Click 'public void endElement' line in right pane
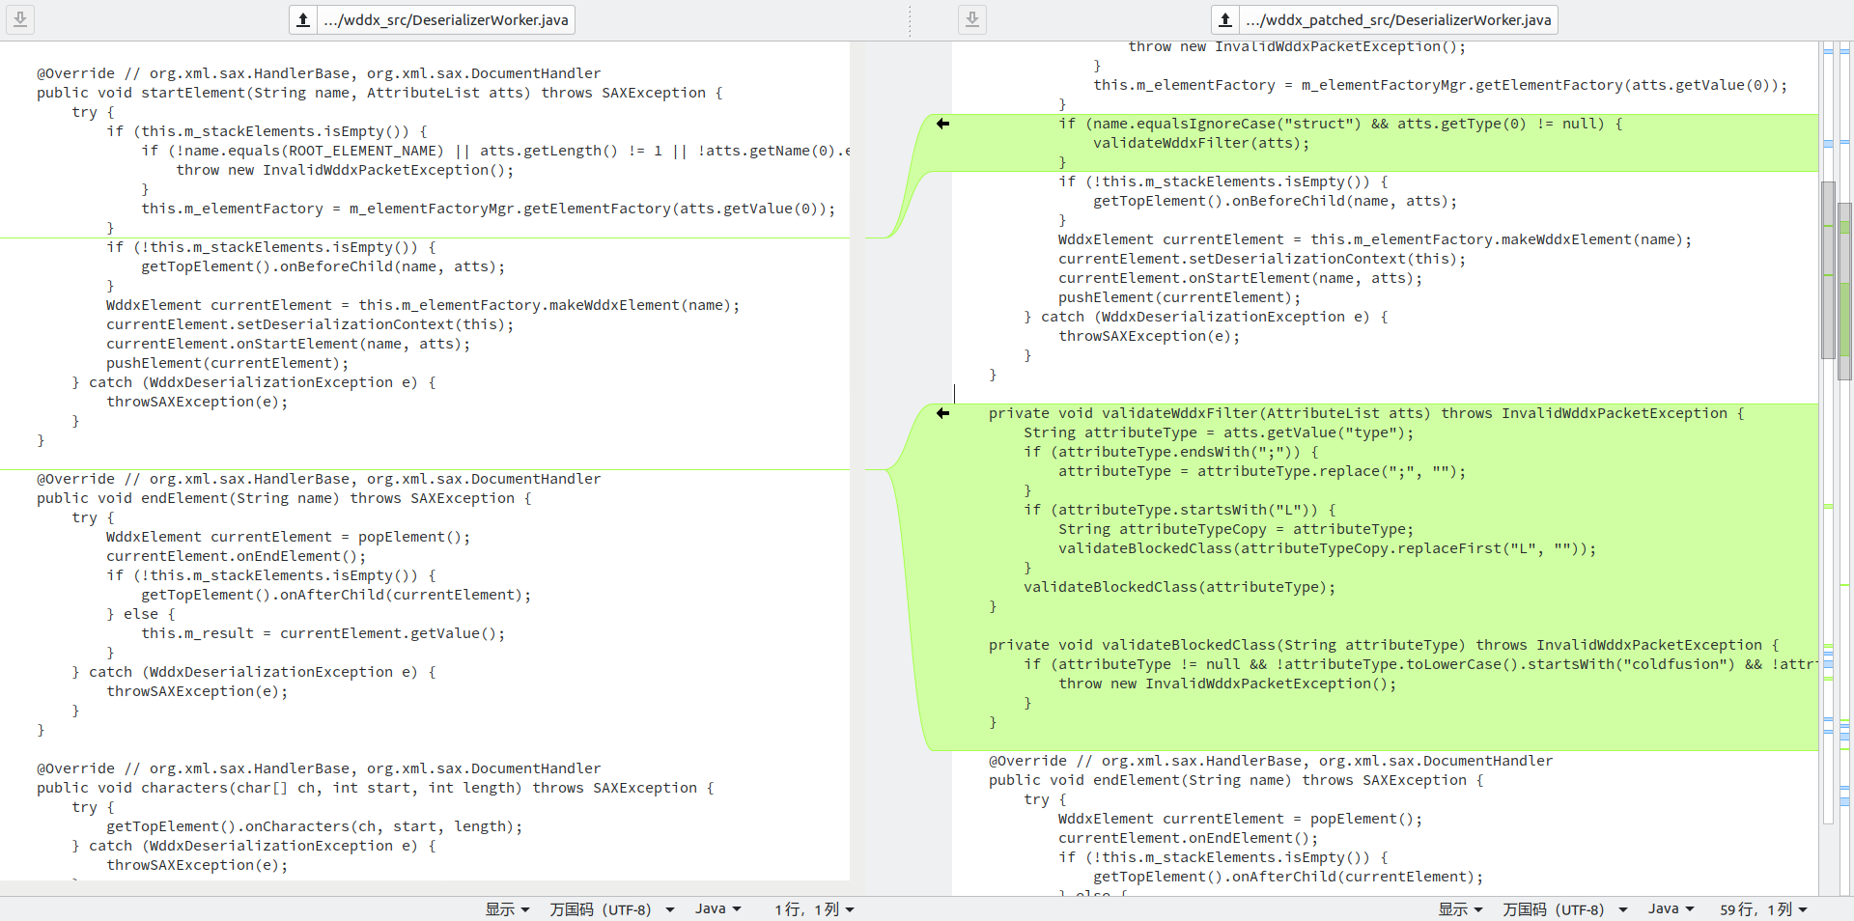1854x921 pixels. [x=1236, y=780]
